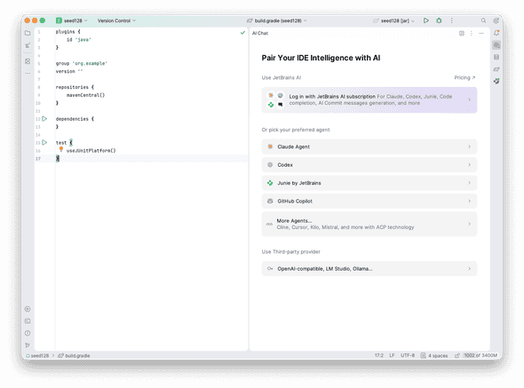Viewport: 524px width, 388px height.
Task: Open the seed128 project dropdown
Action: coord(72,20)
